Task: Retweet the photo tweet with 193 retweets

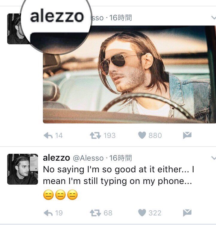Action: 95,136
